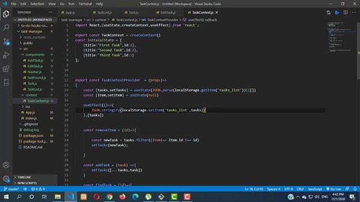Click the master branch indicator in status bar
The image size is (360, 202).
(11, 189)
